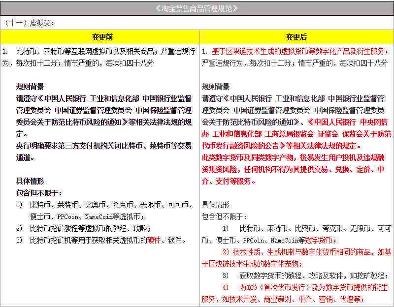
Task: Click the 变更后 column header
Action: [296, 37]
